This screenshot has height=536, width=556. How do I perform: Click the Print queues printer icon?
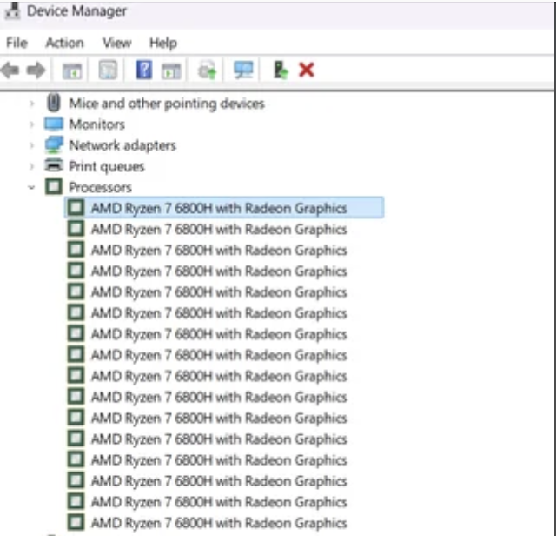54,165
